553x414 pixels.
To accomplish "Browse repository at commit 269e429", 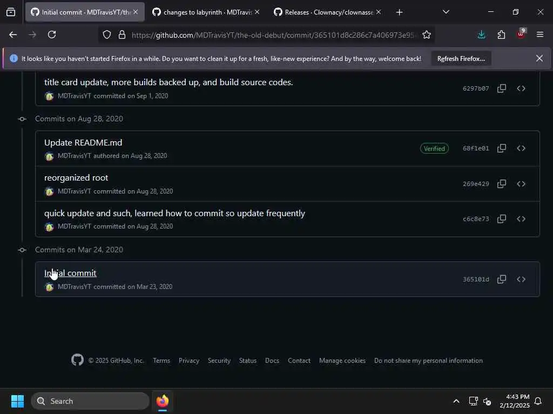I will pos(521,184).
